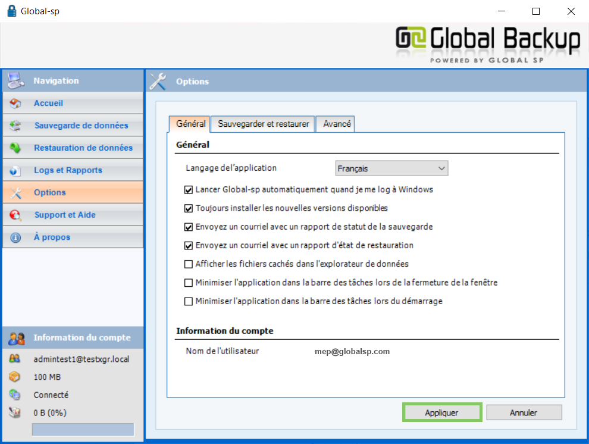589x444 pixels.
Task: Toggle email report for statut de la sauvegarde
Action: click(x=189, y=227)
